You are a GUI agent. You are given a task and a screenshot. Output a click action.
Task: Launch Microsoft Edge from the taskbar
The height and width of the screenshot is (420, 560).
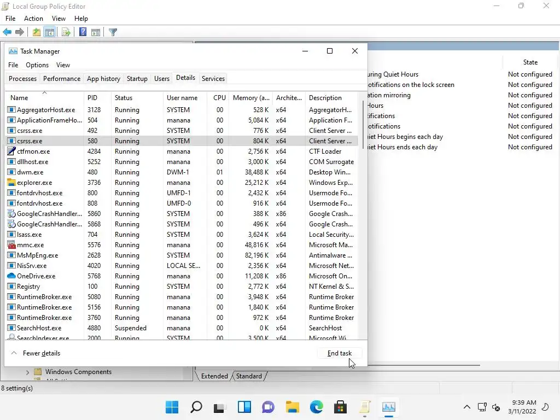tap(317, 407)
